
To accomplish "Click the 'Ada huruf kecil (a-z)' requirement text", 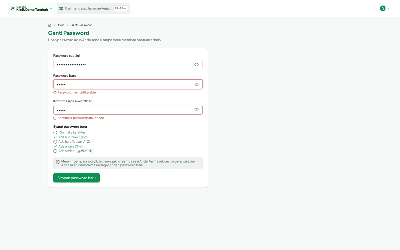I will (x=73, y=137).
